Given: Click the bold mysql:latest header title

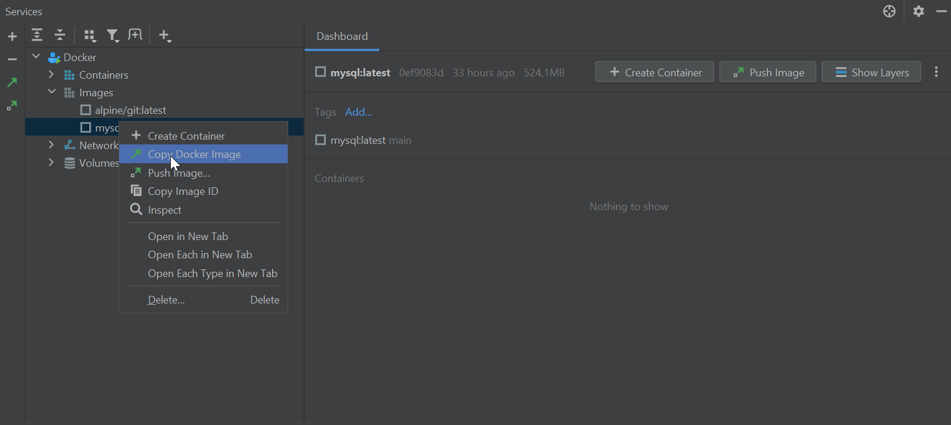Looking at the screenshot, I should [x=360, y=73].
